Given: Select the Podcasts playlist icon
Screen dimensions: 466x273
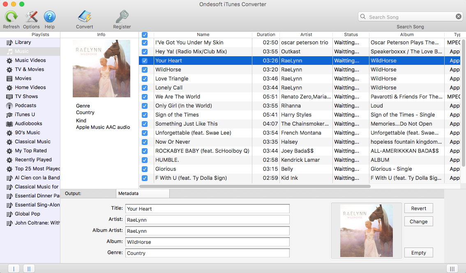Looking at the screenshot, I should (9, 106).
